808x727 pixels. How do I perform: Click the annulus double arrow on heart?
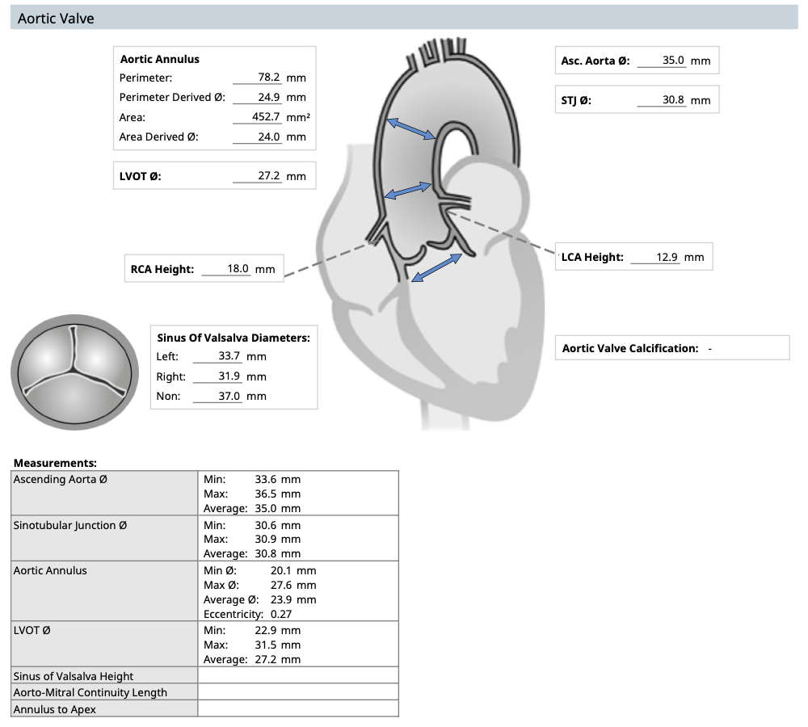437,268
